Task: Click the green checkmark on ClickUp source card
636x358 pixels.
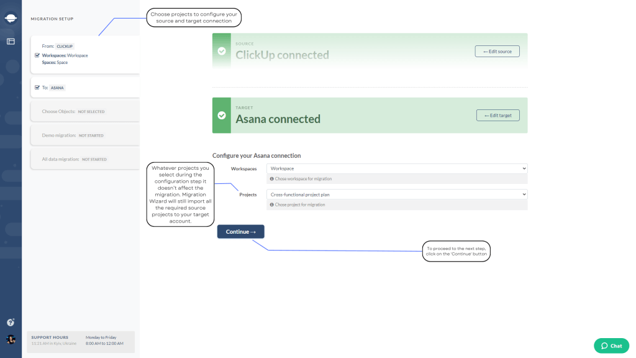Action: (x=221, y=50)
